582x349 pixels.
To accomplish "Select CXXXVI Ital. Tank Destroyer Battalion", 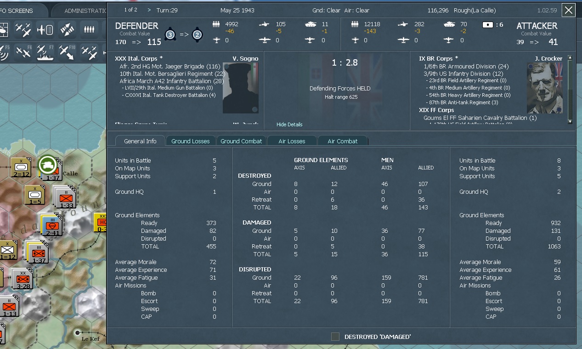I will pos(169,95).
